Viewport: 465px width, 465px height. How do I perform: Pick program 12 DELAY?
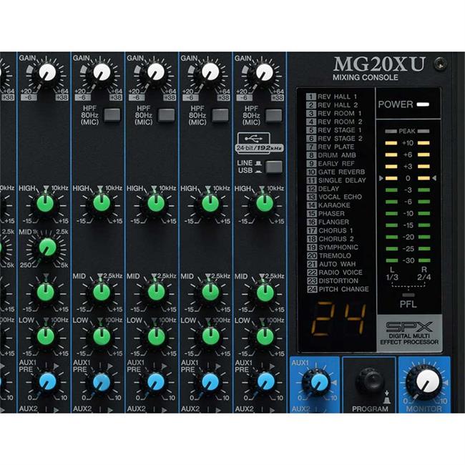pyautogui.click(x=323, y=189)
